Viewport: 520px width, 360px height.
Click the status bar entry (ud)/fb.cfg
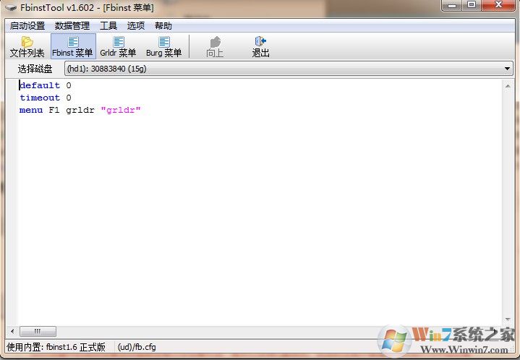(137, 347)
